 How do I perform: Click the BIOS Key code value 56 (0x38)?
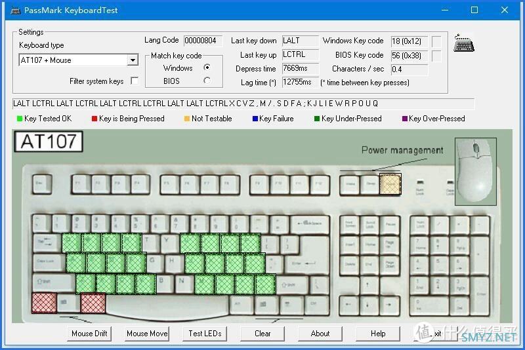(409, 56)
